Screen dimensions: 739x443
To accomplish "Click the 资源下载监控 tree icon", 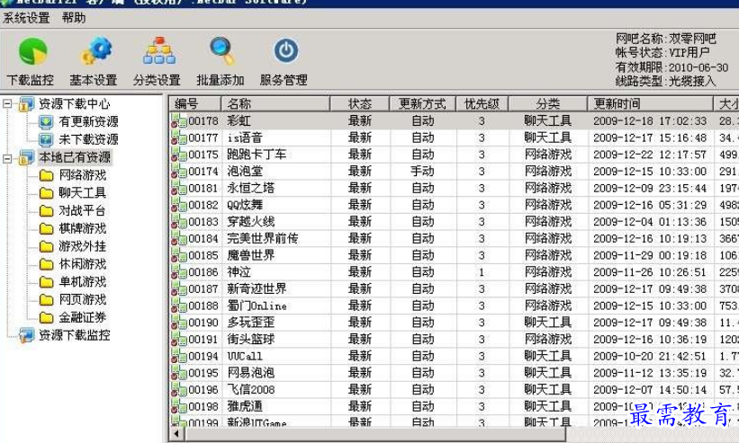I will (x=26, y=335).
